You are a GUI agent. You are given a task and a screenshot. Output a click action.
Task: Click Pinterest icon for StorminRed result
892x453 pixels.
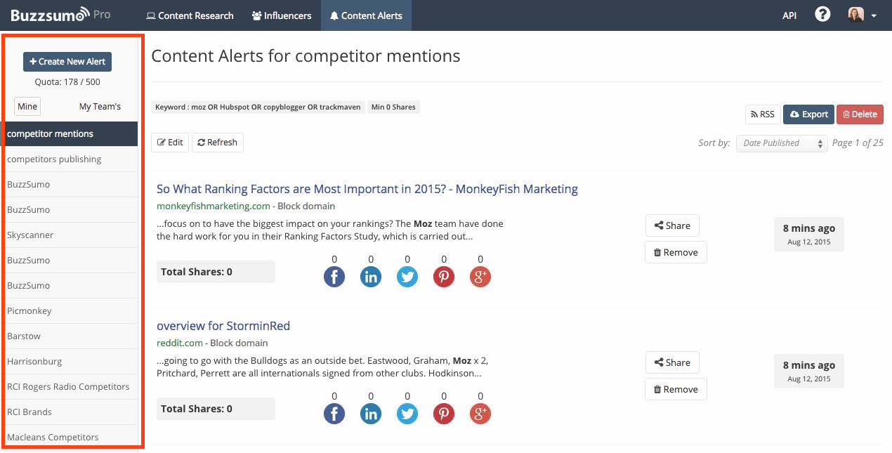444,414
